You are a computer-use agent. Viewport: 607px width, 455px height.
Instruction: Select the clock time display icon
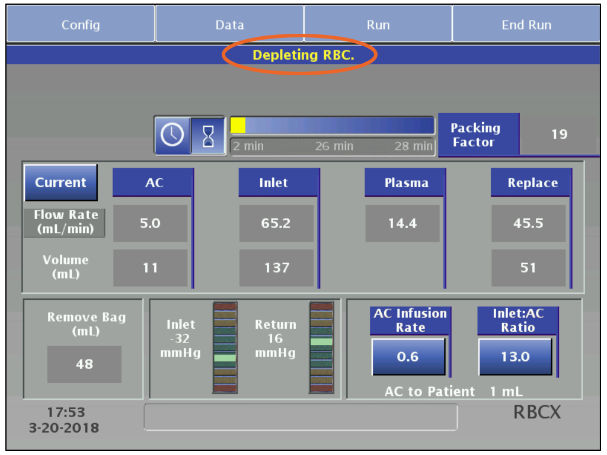[172, 135]
